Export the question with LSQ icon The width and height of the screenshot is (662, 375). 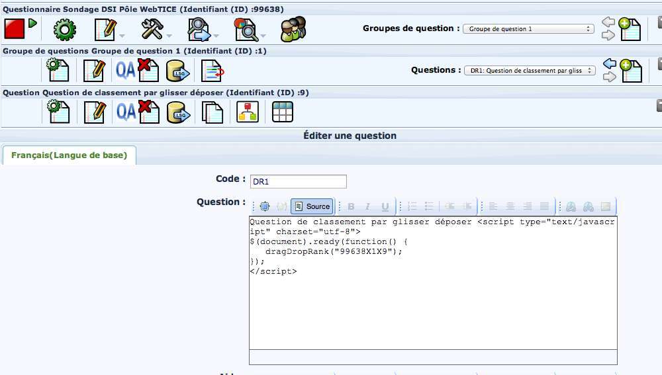[x=178, y=112]
